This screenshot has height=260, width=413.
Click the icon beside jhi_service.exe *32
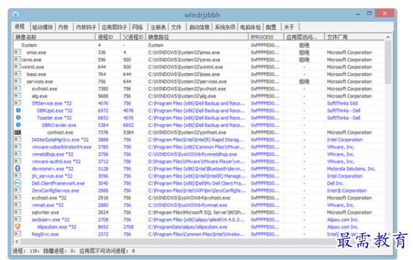[18, 176]
